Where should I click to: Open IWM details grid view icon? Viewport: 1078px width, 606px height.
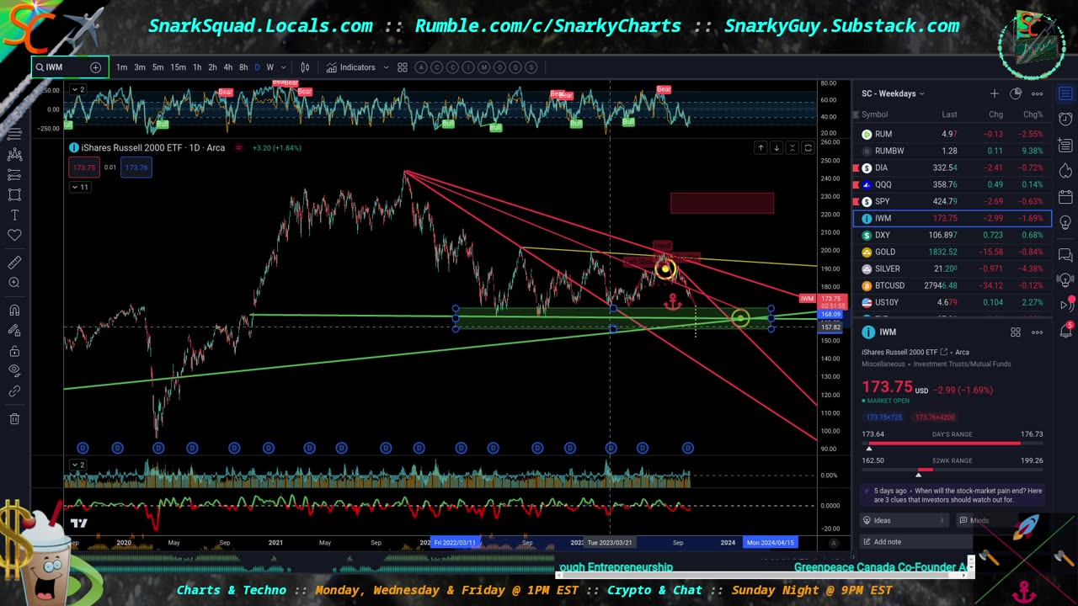coord(1016,332)
